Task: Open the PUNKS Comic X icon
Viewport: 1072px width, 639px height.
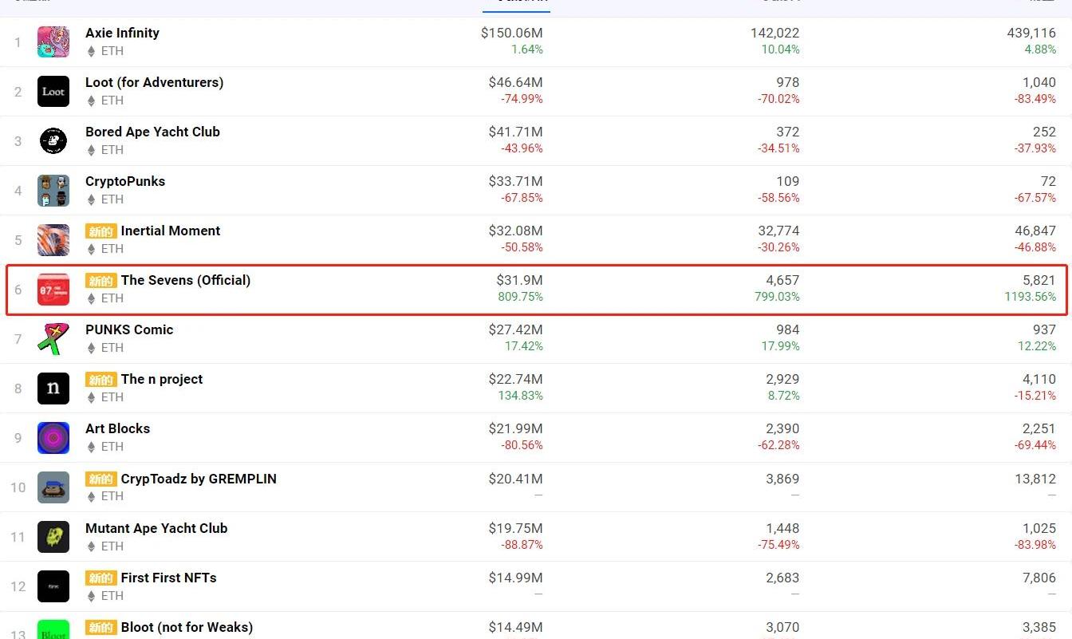Action: point(53,339)
